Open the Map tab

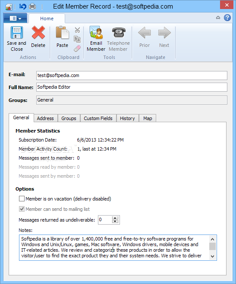pos(148,118)
